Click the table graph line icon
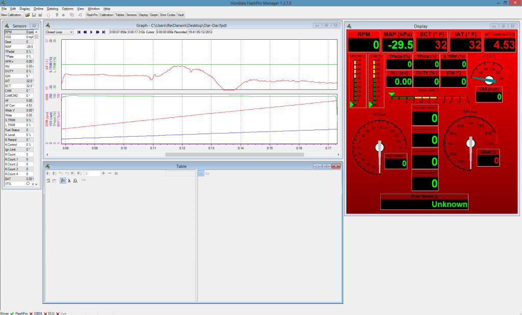The image size is (522, 315). pyautogui.click(x=54, y=180)
